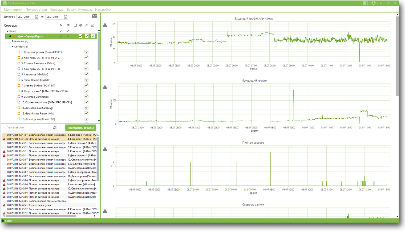This screenshot has height=234, width=405.
Task: Open the start date calendar picker
Action: [37, 17]
